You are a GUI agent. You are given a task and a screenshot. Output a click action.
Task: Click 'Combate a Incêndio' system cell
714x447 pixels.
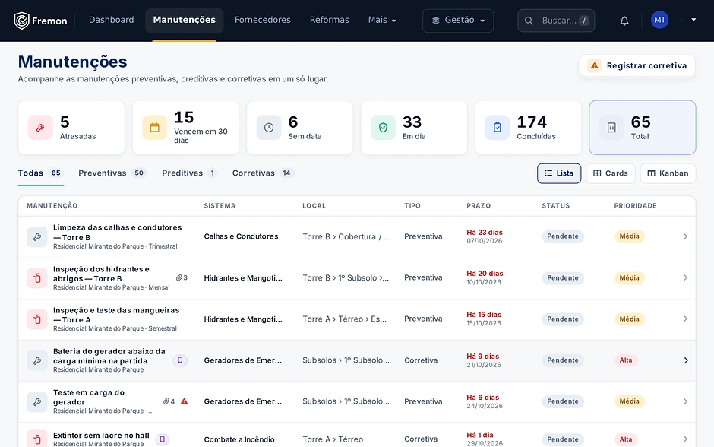click(x=239, y=439)
